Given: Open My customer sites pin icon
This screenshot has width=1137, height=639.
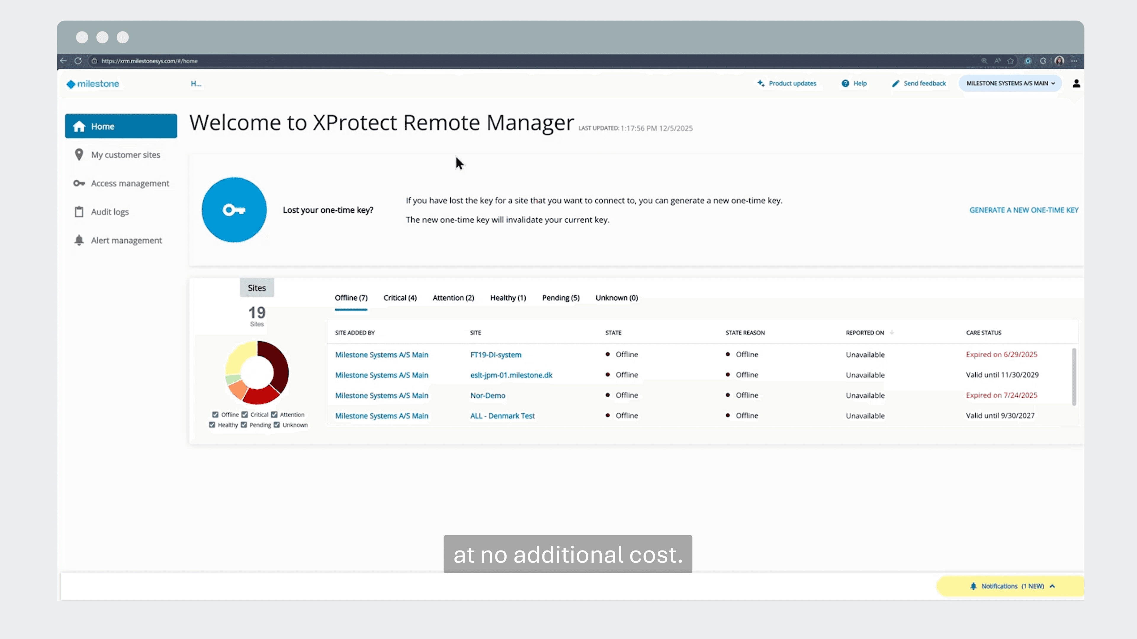Looking at the screenshot, I should [79, 155].
